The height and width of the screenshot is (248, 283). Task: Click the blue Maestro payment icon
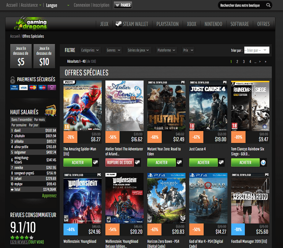[42, 88]
